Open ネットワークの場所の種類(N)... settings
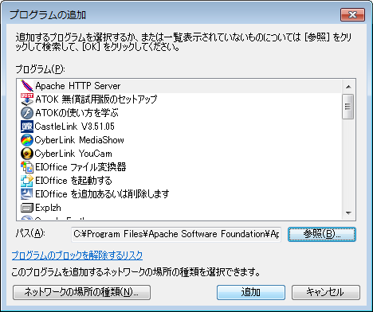This screenshot has height=312, width=373. tap(81, 292)
